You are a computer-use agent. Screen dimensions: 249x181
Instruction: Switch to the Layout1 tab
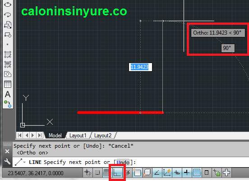coord(78,136)
